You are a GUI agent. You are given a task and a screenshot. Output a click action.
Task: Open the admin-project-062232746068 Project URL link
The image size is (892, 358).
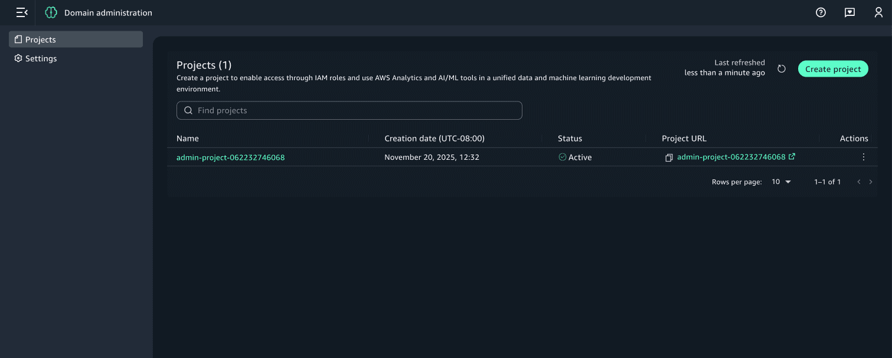point(736,157)
